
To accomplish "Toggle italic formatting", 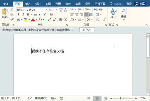I will (23, 15).
